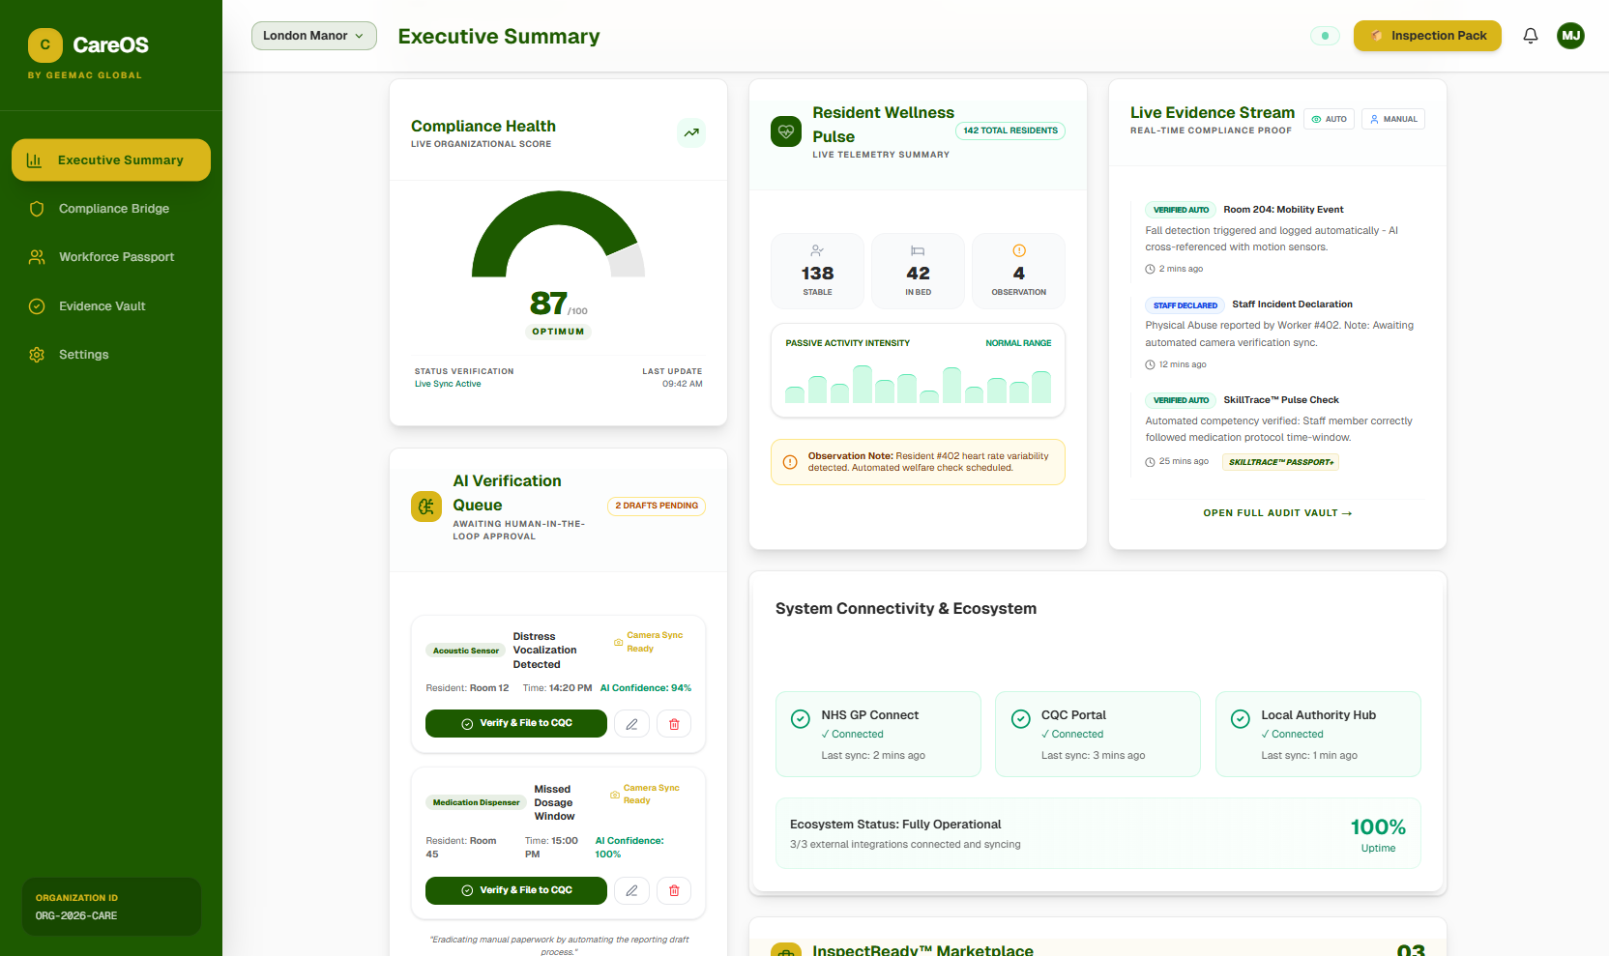Viewport: 1609px width, 956px height.
Task: Click the Resident Wellness heart pulse icon
Action: (786, 131)
